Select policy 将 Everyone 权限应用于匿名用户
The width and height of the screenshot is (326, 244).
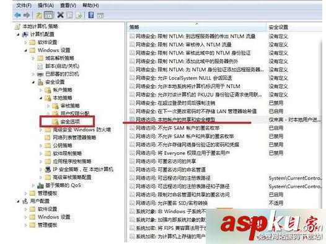[183, 153]
